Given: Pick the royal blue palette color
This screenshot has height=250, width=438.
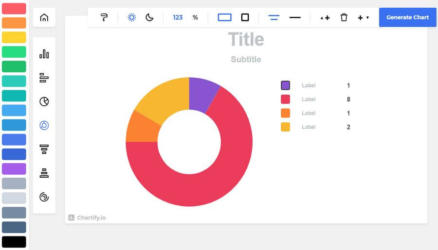Looking at the screenshot, I should point(14,140).
